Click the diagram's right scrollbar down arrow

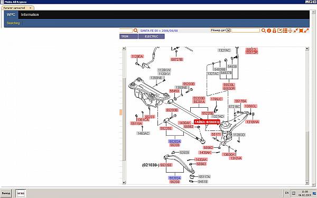point(307,183)
